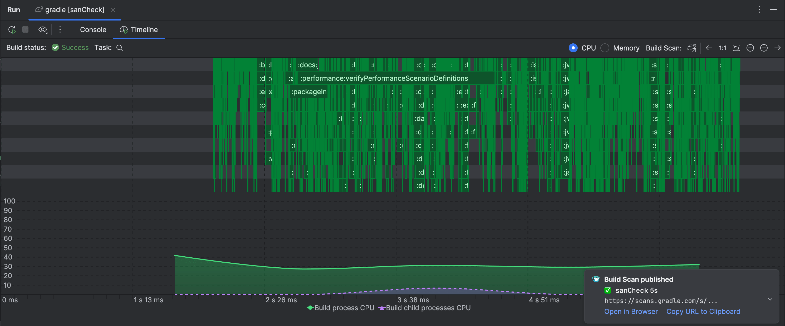Click Open in Browser link

pos(631,311)
